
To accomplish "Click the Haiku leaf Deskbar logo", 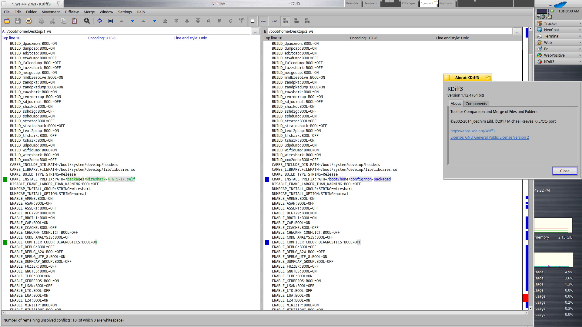I will (558, 4).
